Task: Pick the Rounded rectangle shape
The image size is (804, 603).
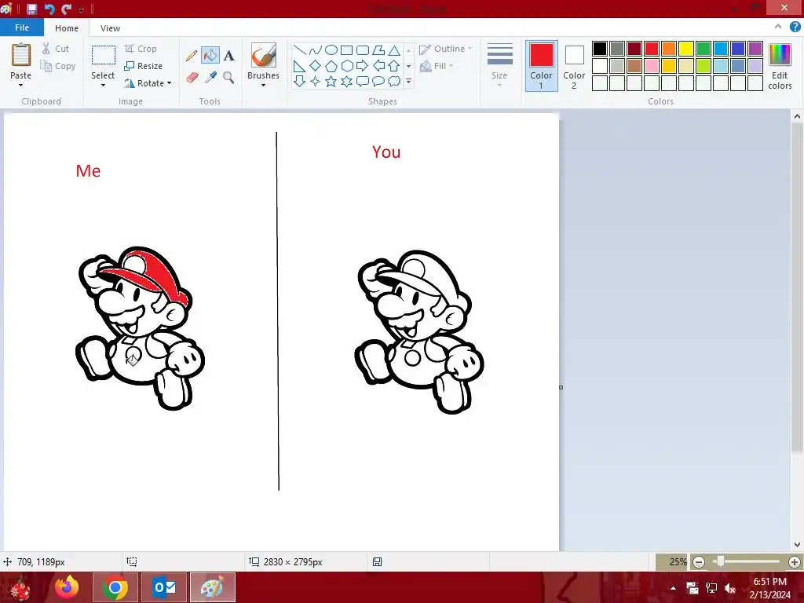Action: pos(363,49)
